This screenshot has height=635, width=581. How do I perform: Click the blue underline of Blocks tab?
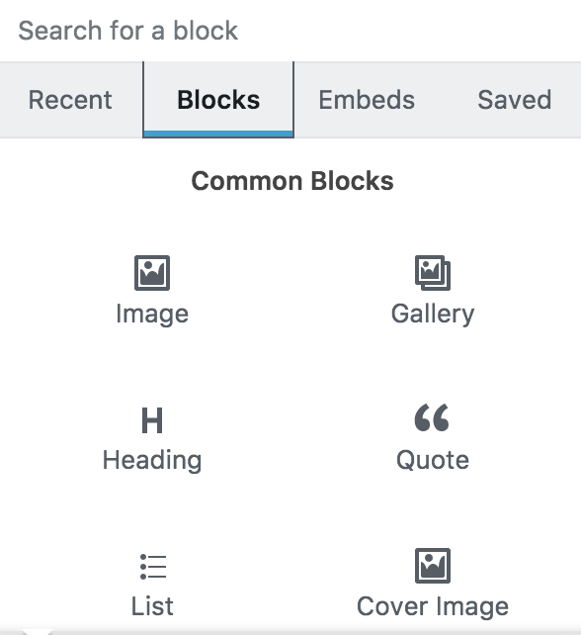point(218,134)
